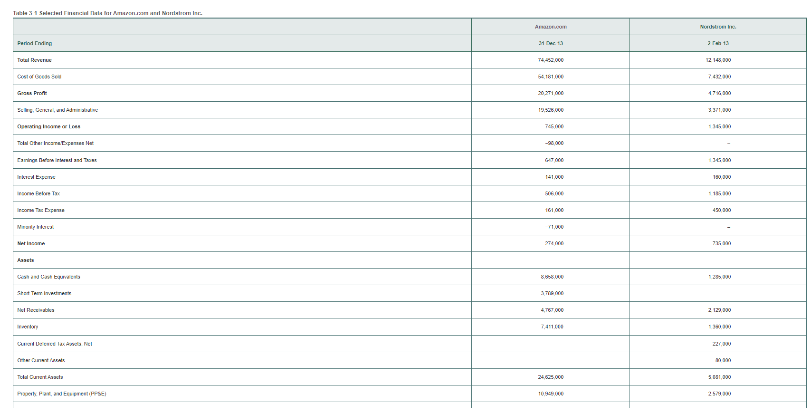Select the Income Before Tax label
This screenshot has width=811, height=414.
click(38, 193)
